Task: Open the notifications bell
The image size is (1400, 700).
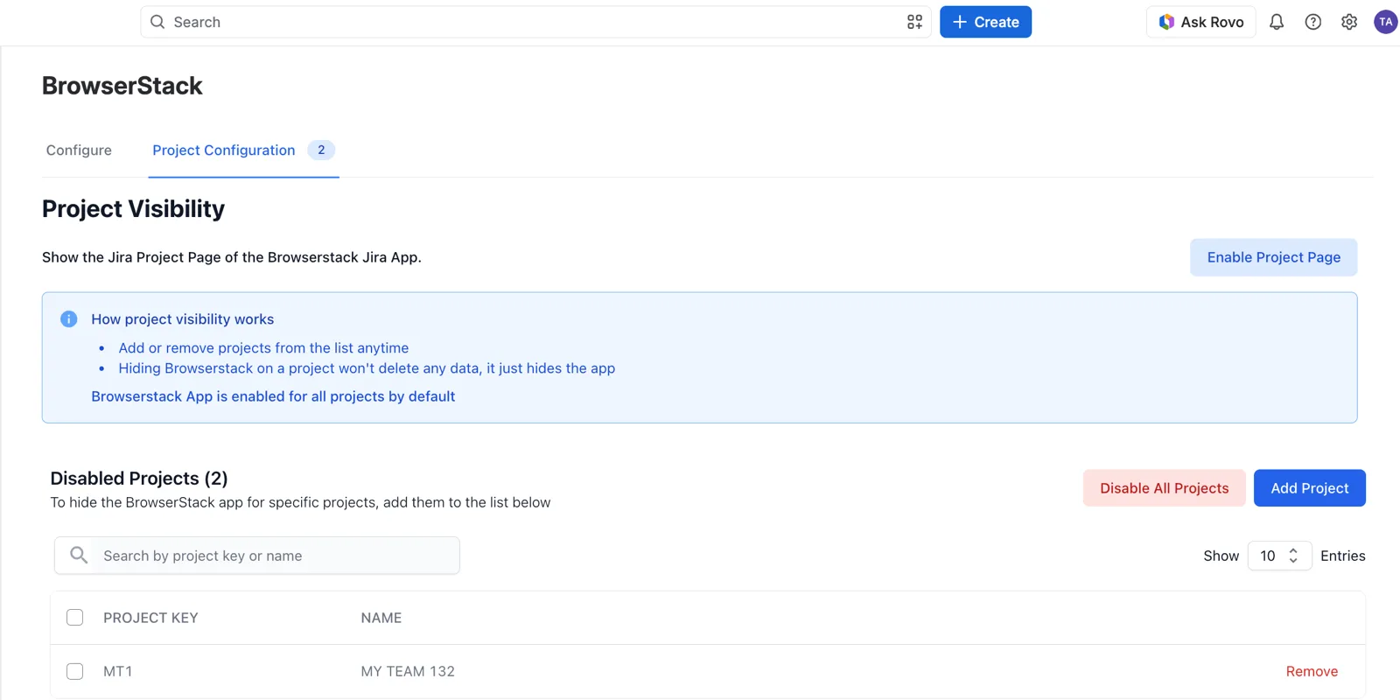Action: [x=1277, y=22]
